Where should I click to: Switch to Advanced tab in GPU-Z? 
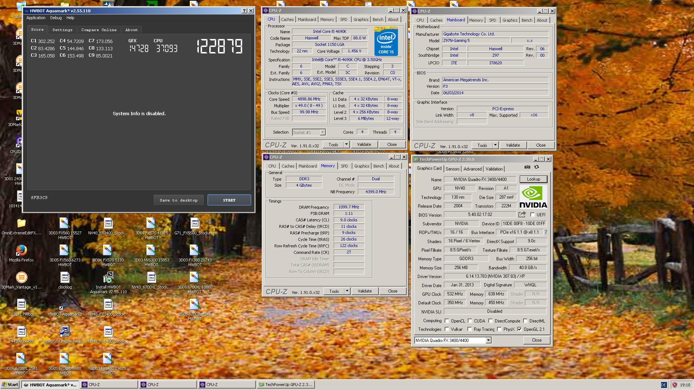(472, 169)
